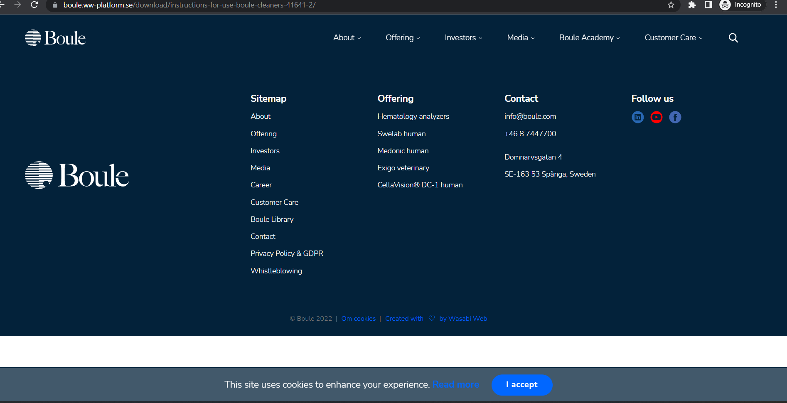Expand the Customer Care navigation dropdown

click(674, 38)
